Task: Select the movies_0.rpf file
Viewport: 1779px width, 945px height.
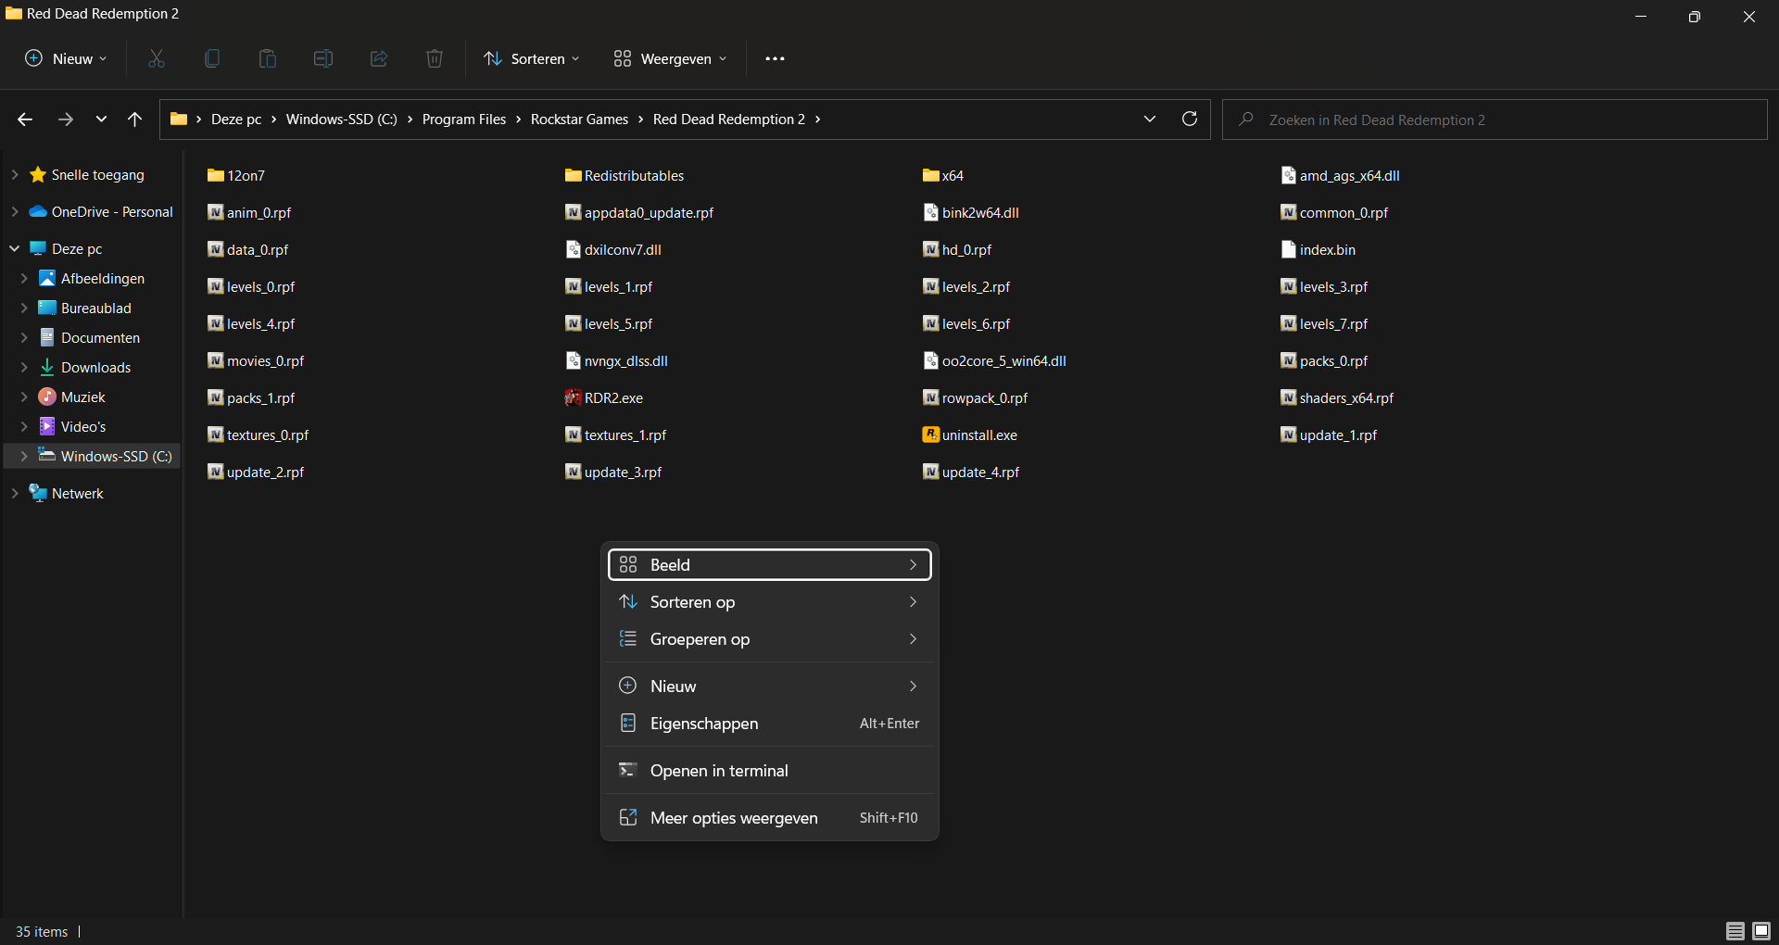Action: pyautogui.click(x=256, y=360)
